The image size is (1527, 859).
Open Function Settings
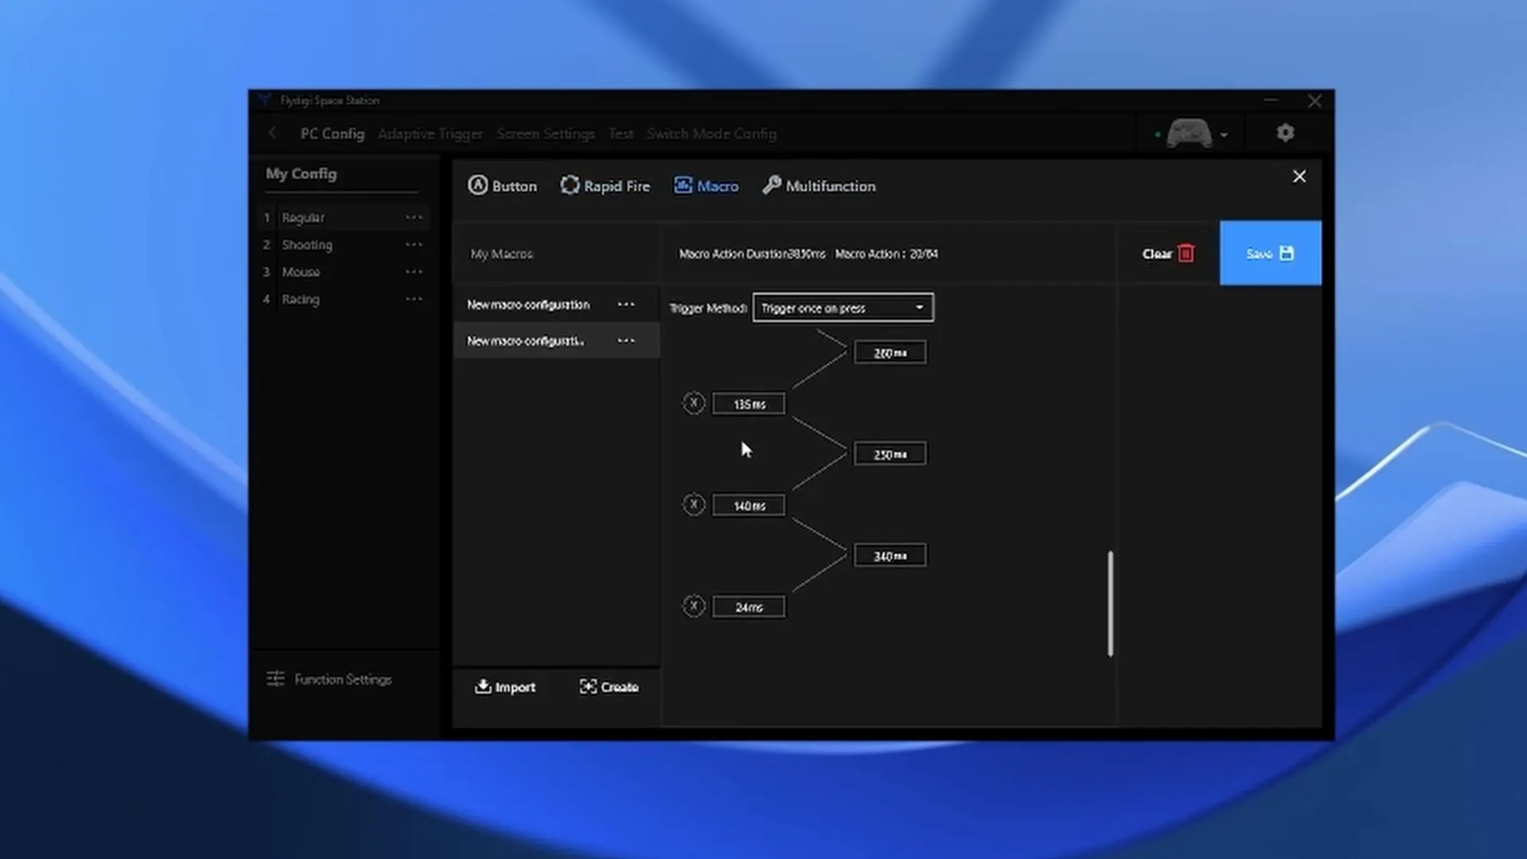coord(329,679)
